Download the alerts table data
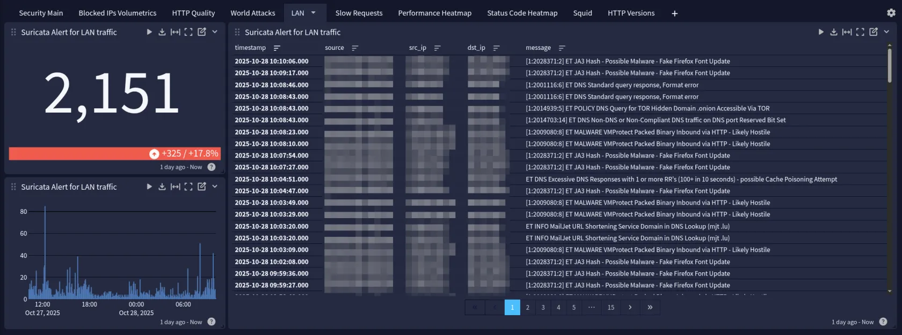The width and height of the screenshot is (902, 335). pyautogui.click(x=834, y=32)
